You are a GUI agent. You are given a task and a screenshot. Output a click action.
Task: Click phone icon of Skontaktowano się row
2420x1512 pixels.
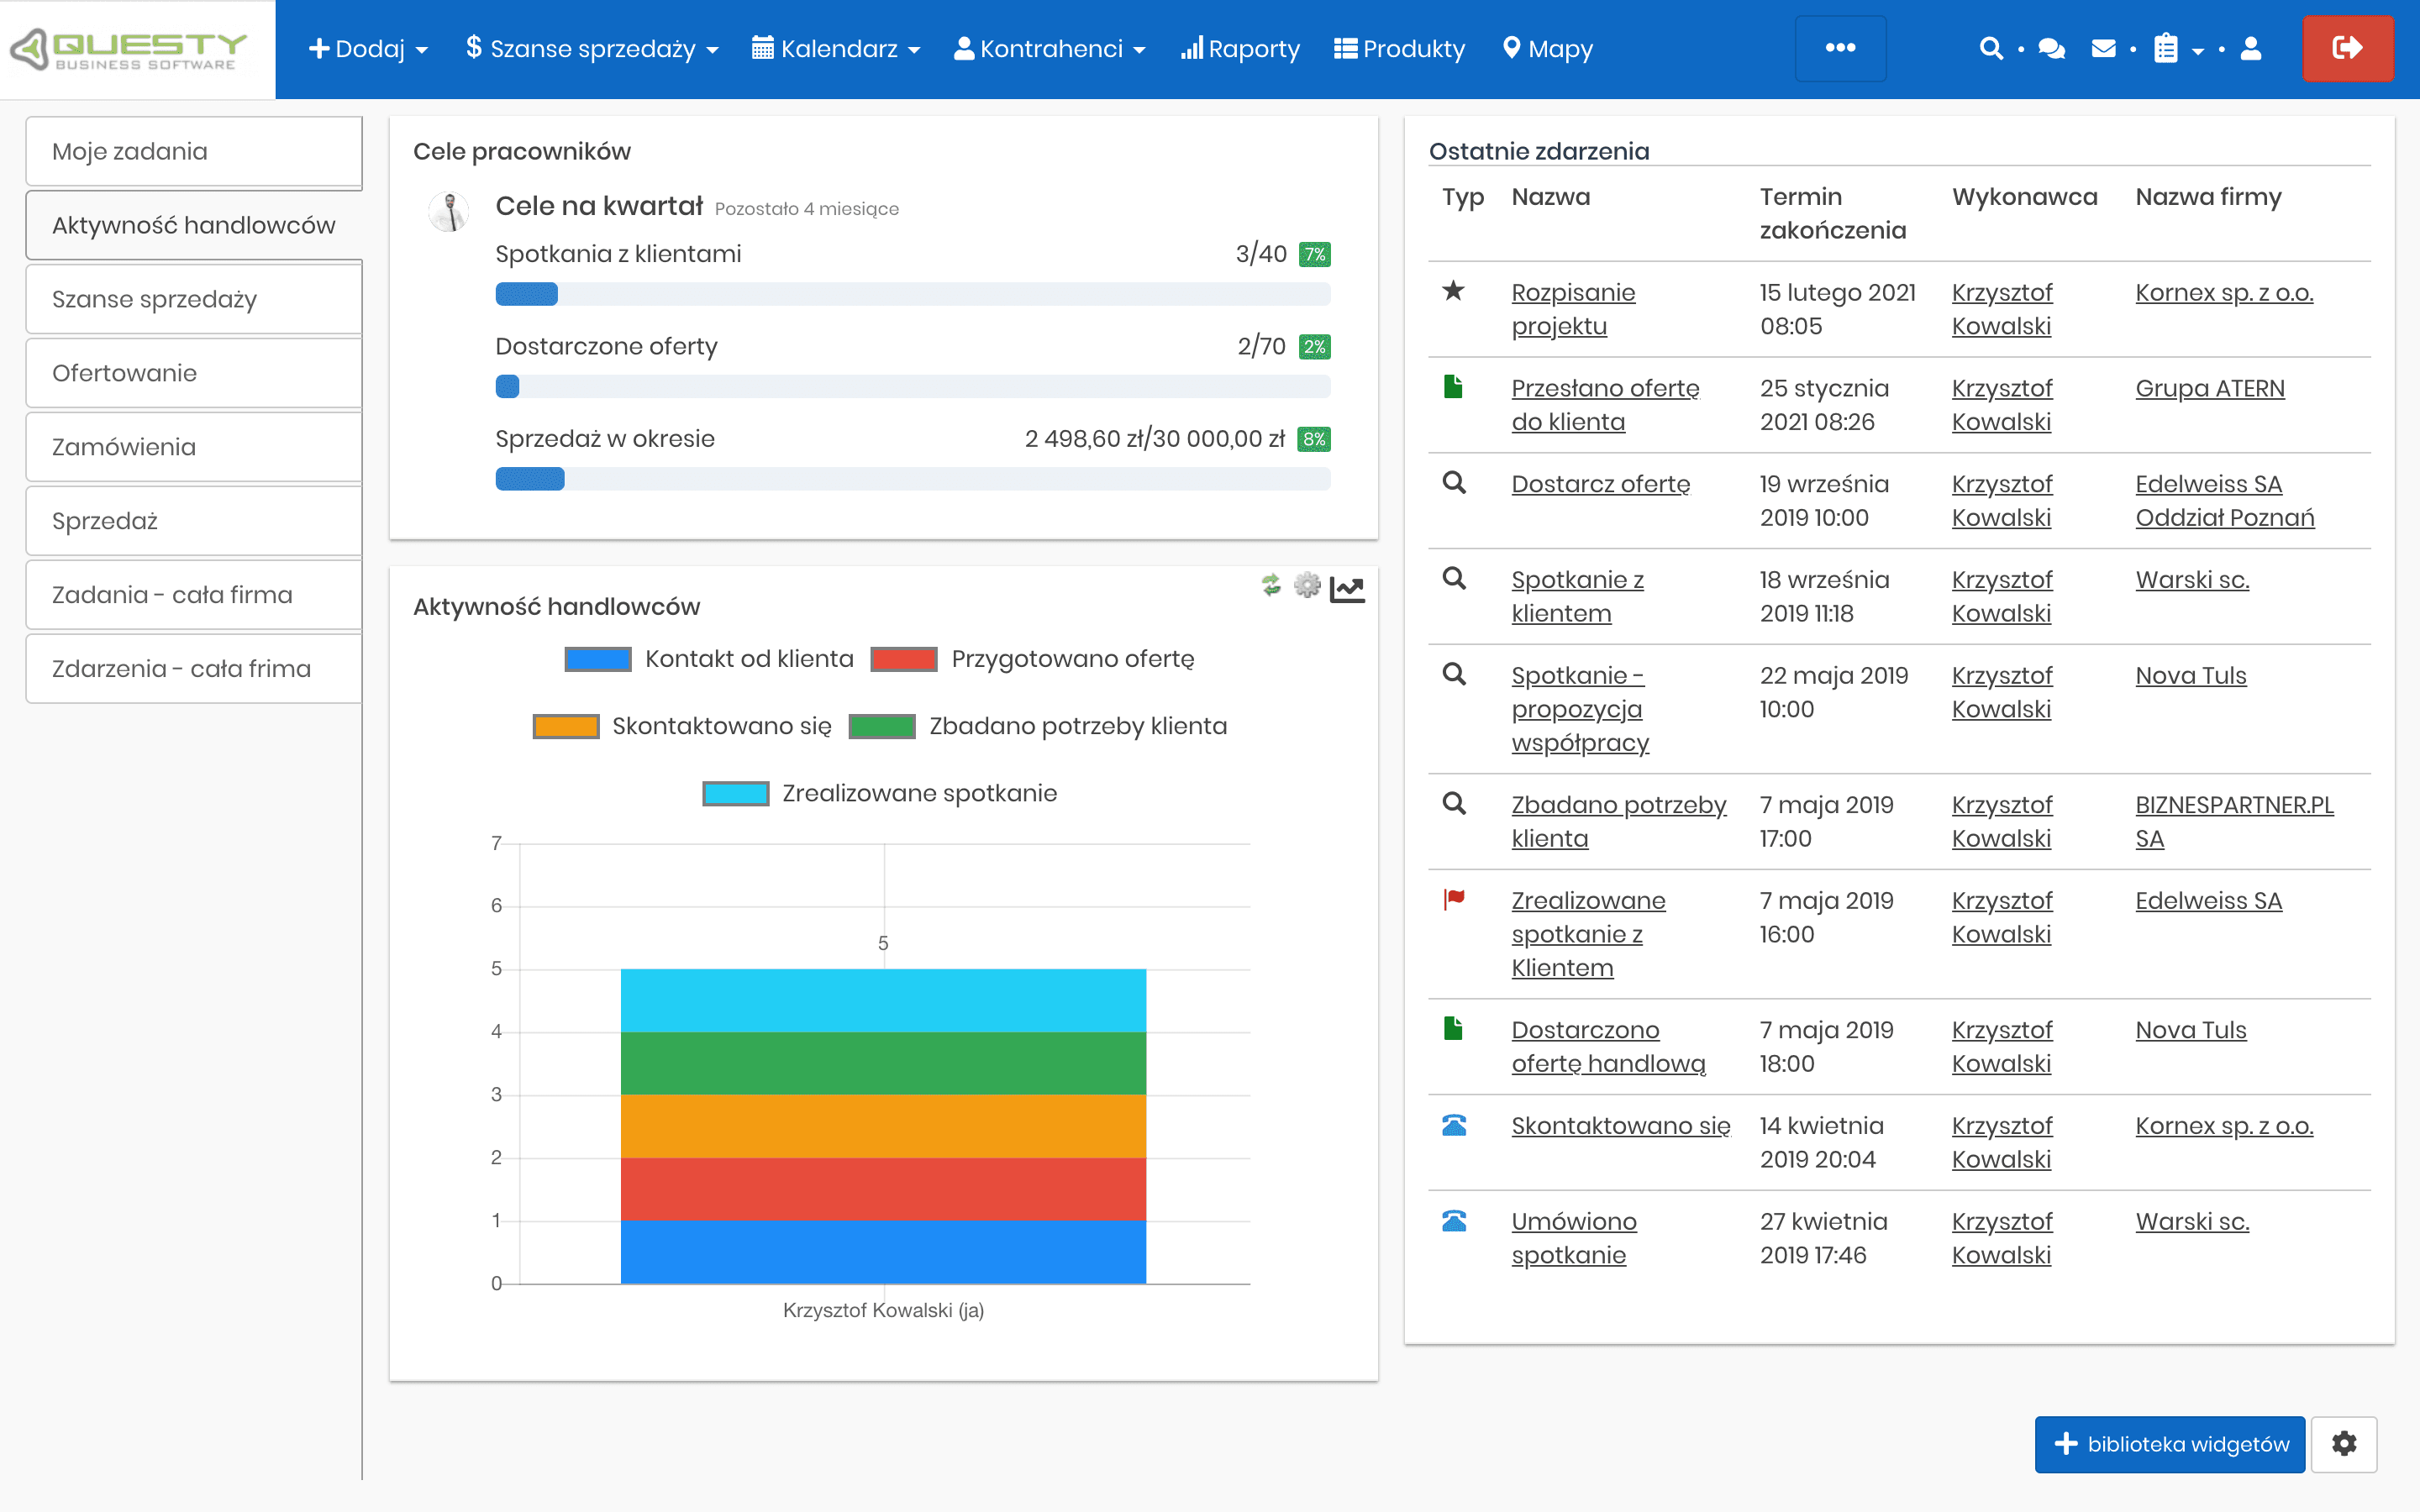[x=1454, y=1125]
